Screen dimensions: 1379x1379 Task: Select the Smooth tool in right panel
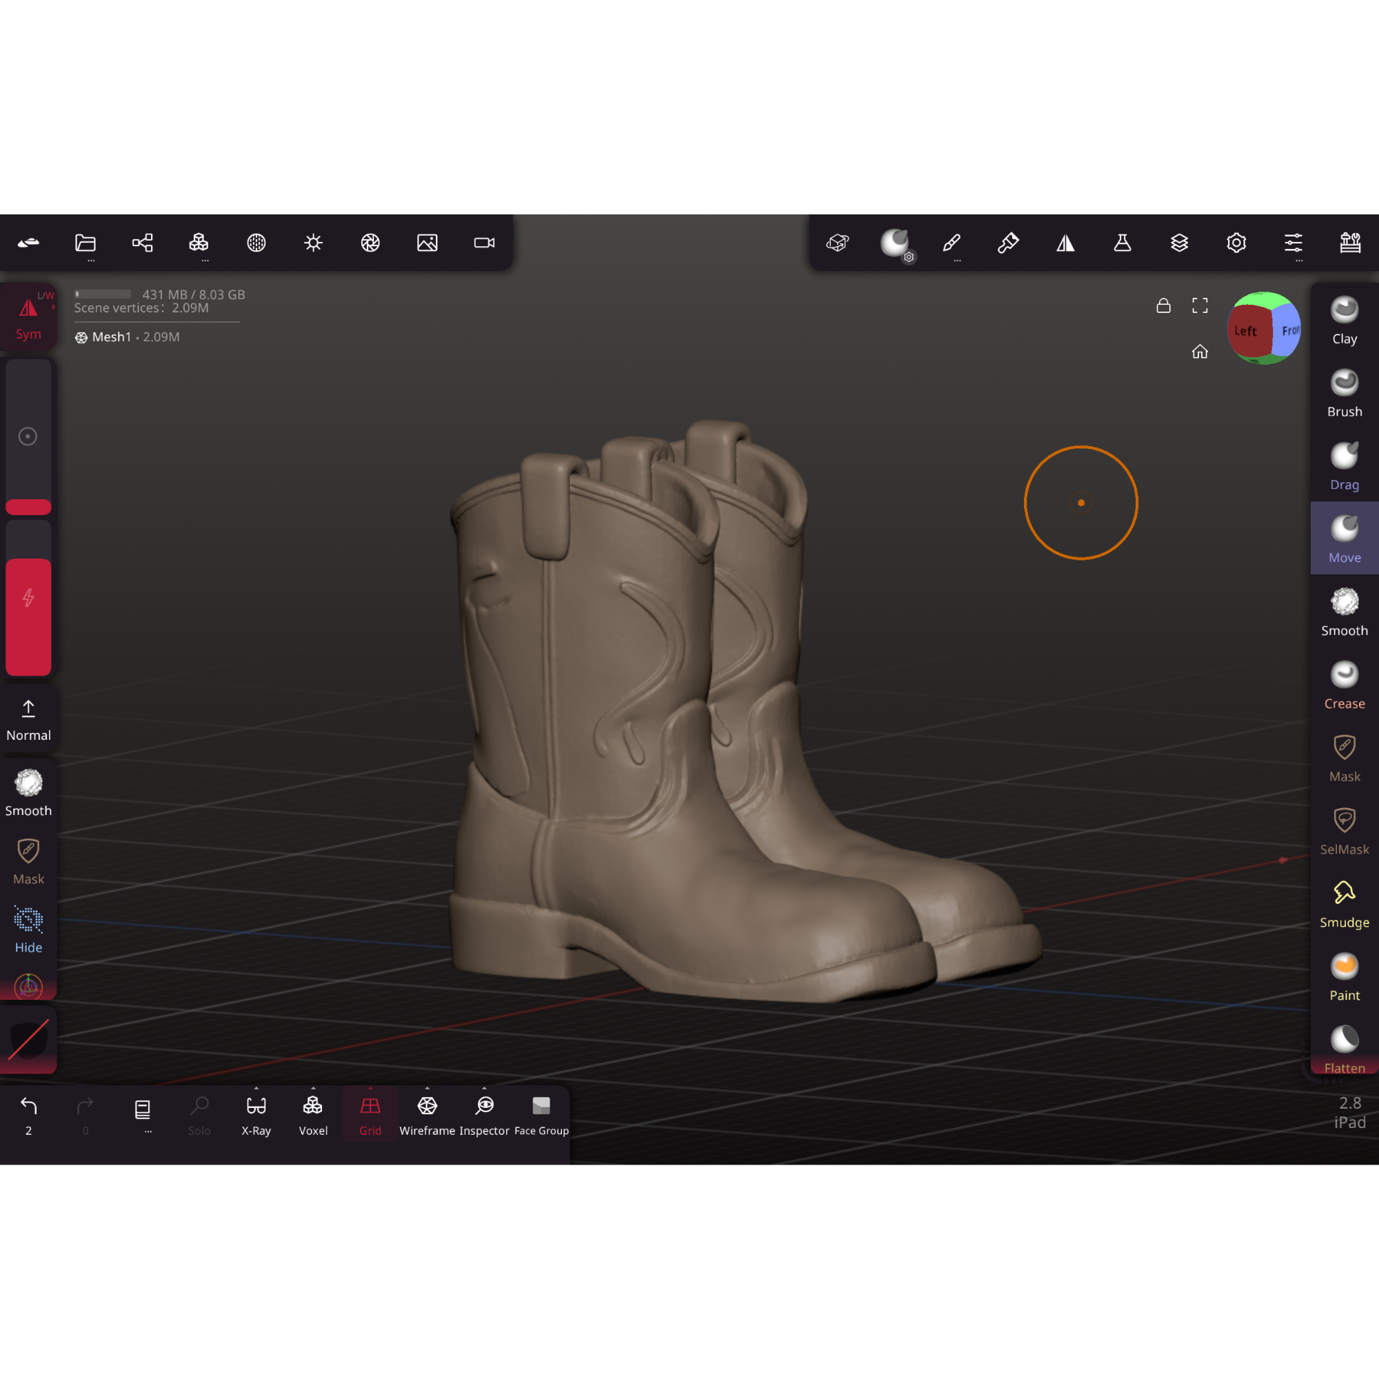coord(1345,612)
